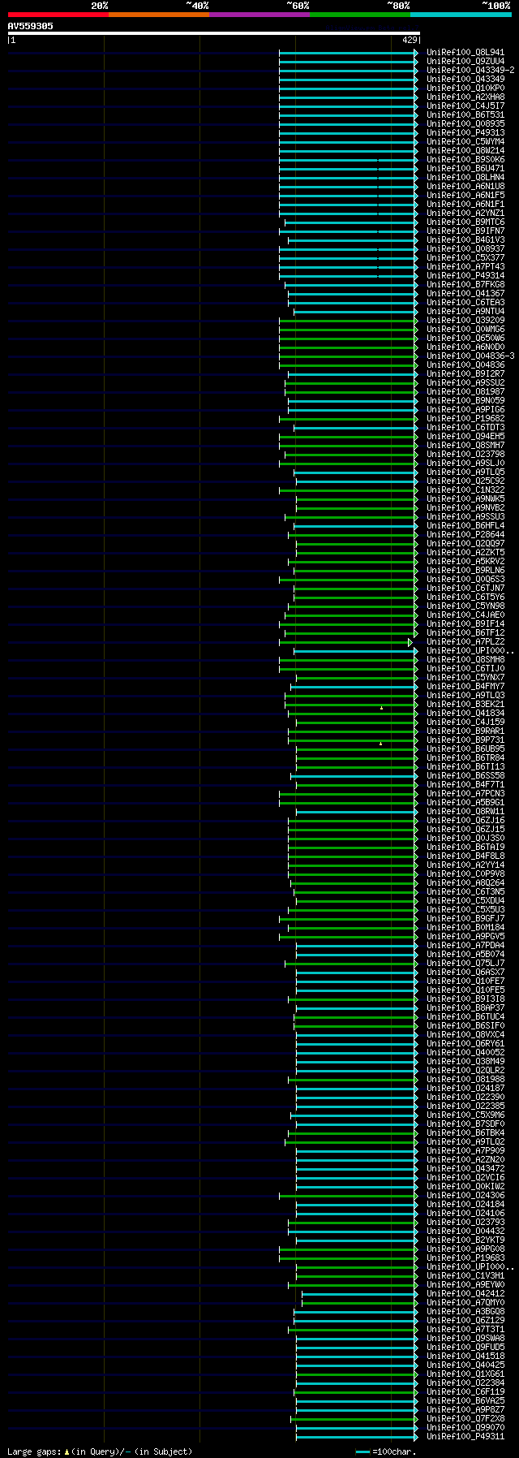Open hit UniRef100_Q43349-2
Image resolution: width=519 pixels, height=1458 pixels.
coord(470,71)
